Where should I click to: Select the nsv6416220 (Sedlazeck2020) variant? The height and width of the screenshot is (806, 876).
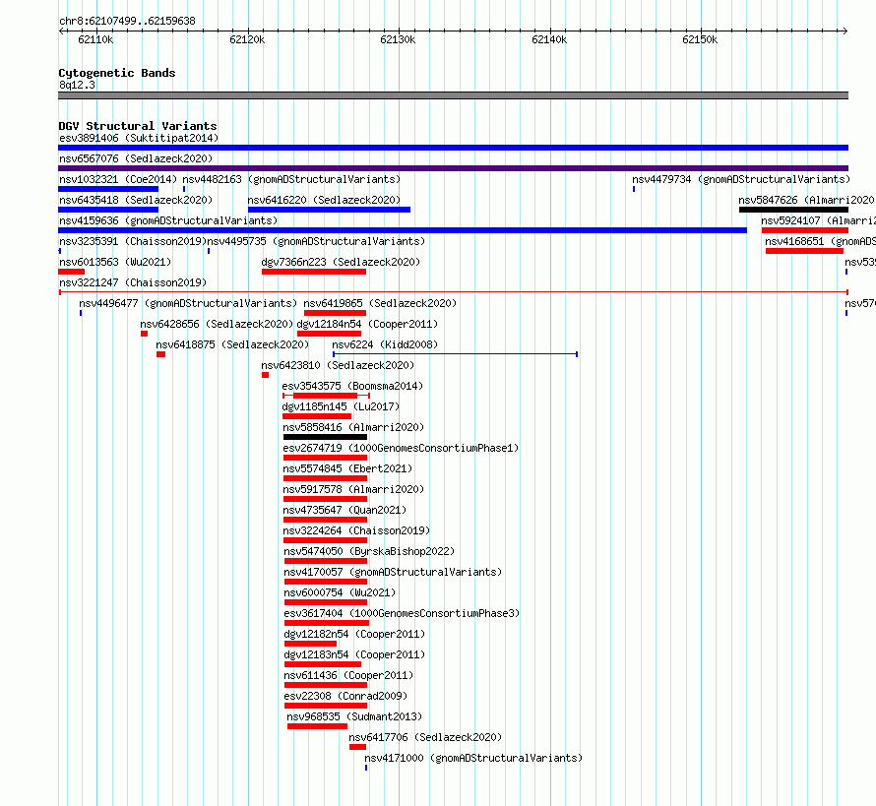(x=324, y=200)
